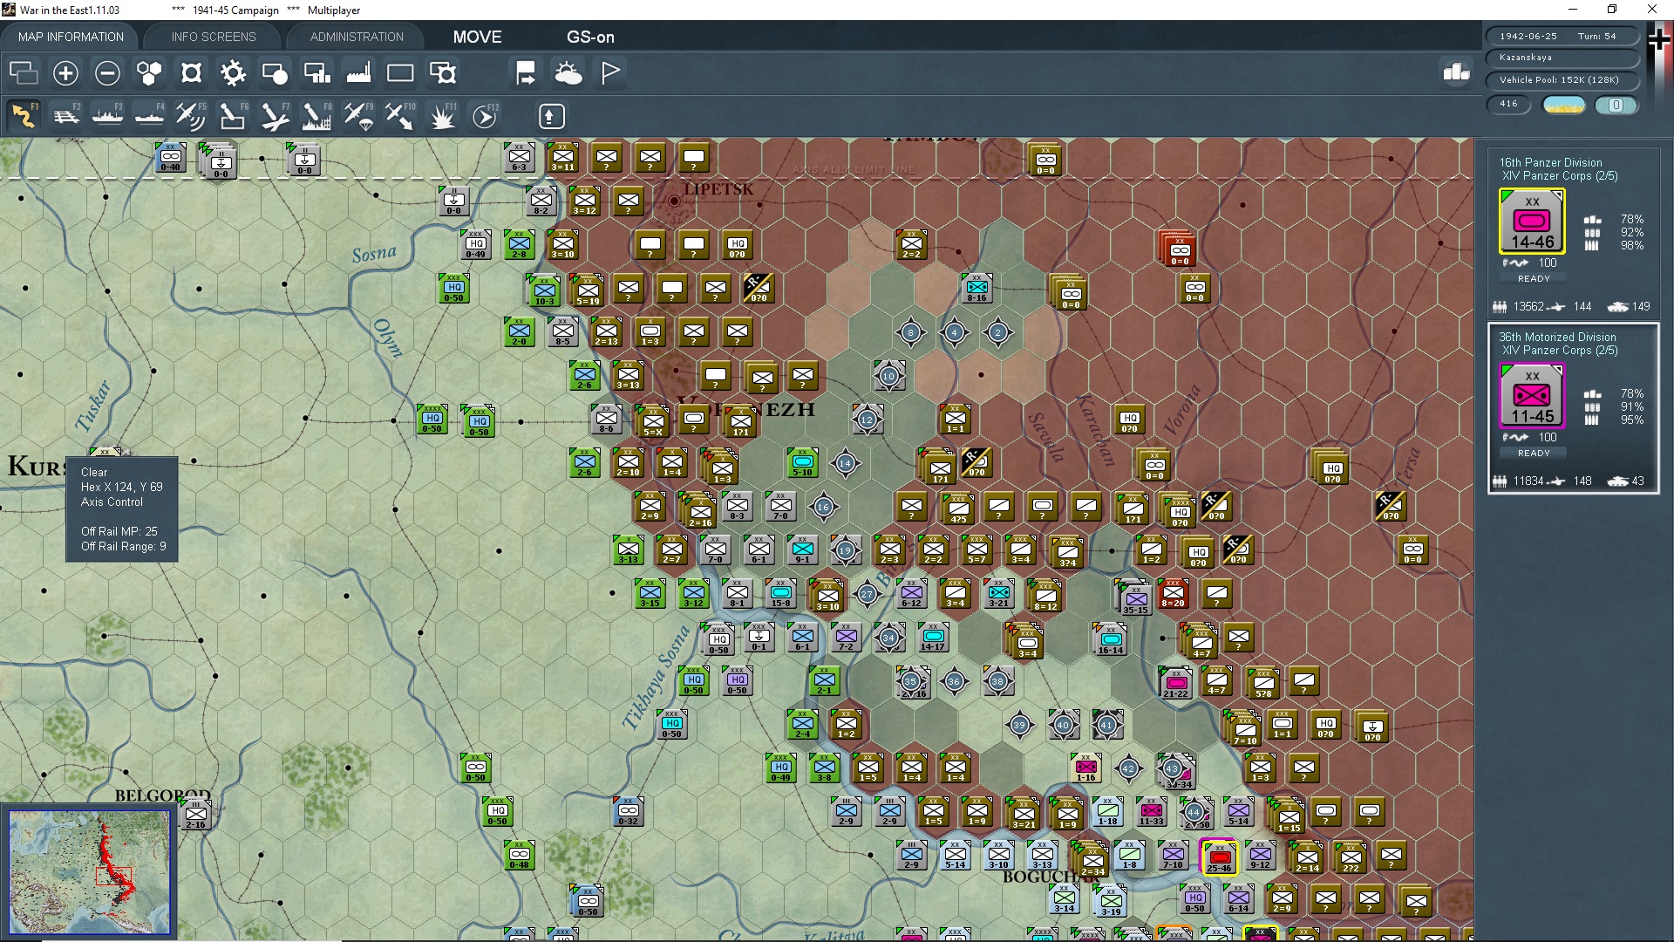Click the 8-16 cyan Soviet-side counter
Viewport: 1674px width, 942px height.
tap(976, 288)
